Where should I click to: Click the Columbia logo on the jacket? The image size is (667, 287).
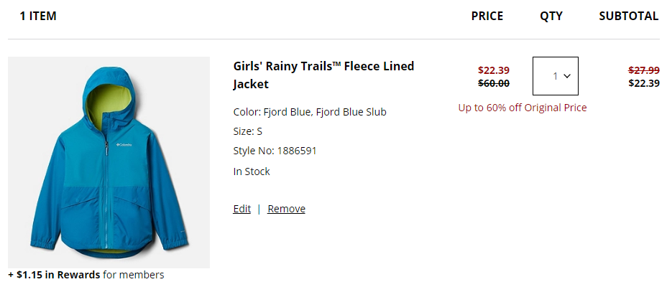point(124,145)
